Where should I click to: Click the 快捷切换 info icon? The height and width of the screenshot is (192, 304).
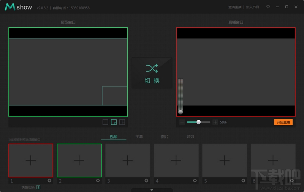coord(38,187)
